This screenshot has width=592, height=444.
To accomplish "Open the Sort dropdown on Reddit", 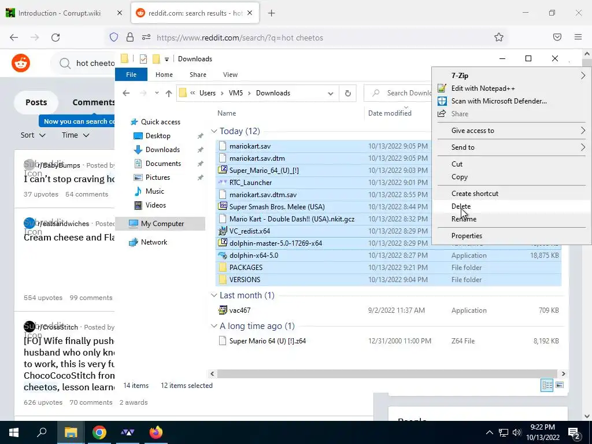I will point(33,135).
